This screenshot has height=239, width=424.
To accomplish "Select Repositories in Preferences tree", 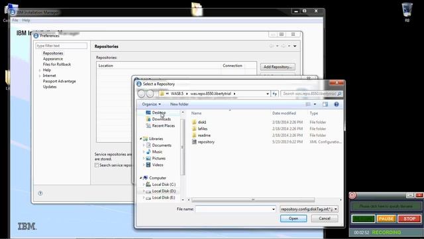I will (x=53, y=53).
